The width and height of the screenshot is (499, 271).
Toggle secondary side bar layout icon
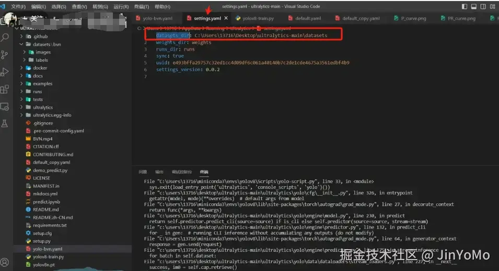(x=483, y=6)
